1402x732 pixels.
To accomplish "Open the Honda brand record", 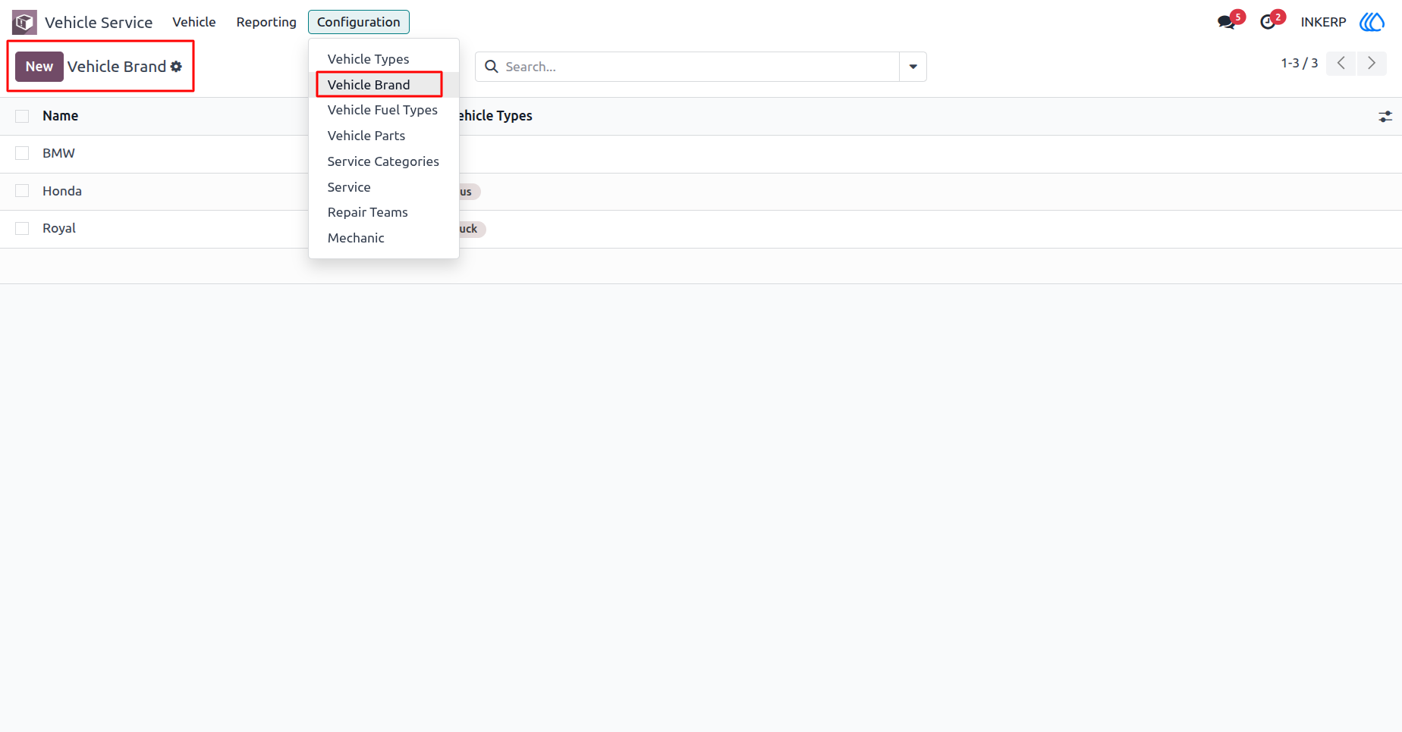I will pos(62,191).
